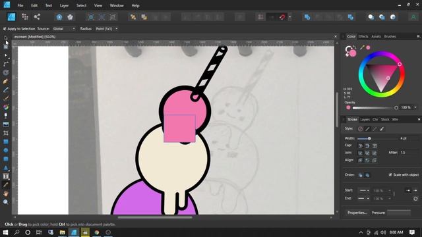Screen dimensions: 422x237
Task: Select the View hand tool
Action: coord(6,194)
